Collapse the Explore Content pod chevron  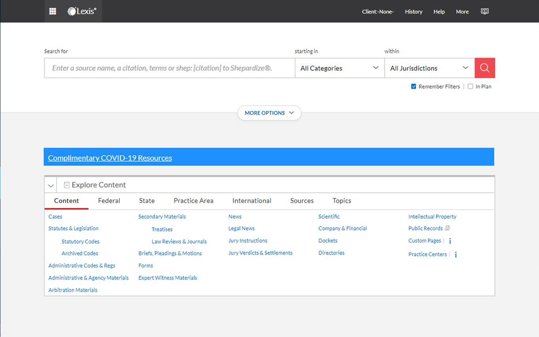click(x=51, y=185)
